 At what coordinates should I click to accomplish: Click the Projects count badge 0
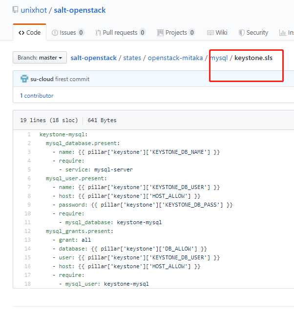pyautogui.click(x=192, y=32)
